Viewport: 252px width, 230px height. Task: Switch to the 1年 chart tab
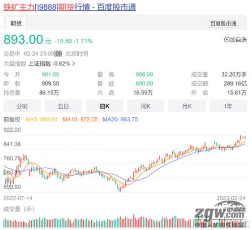pos(228,106)
